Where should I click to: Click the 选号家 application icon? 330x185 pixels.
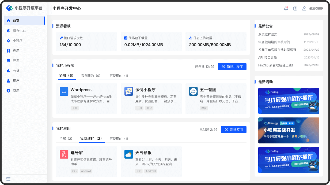[64, 154]
